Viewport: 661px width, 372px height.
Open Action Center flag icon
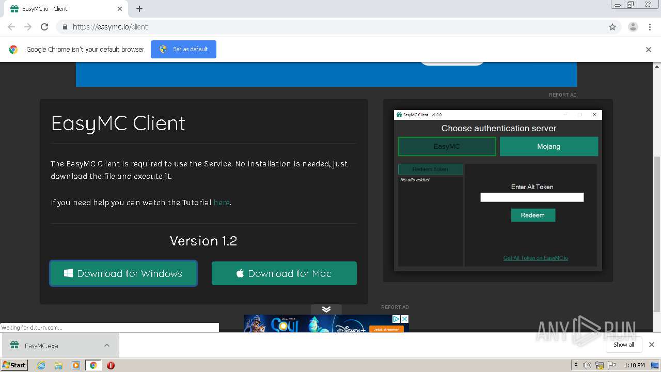(x=612, y=365)
